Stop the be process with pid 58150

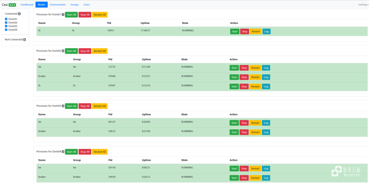(x=244, y=169)
